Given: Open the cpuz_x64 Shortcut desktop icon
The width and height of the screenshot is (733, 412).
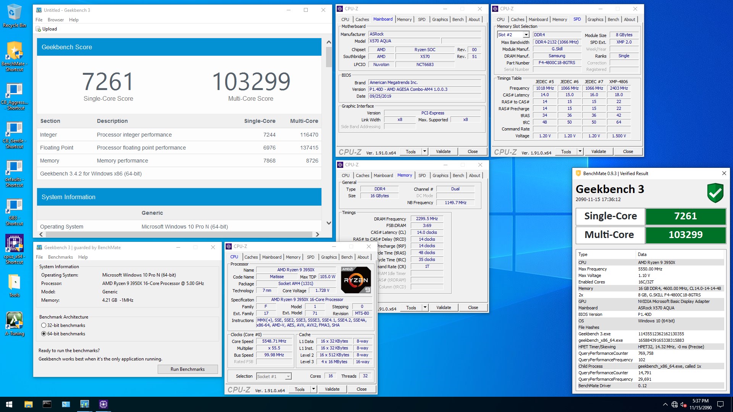Looking at the screenshot, I should [14, 249].
